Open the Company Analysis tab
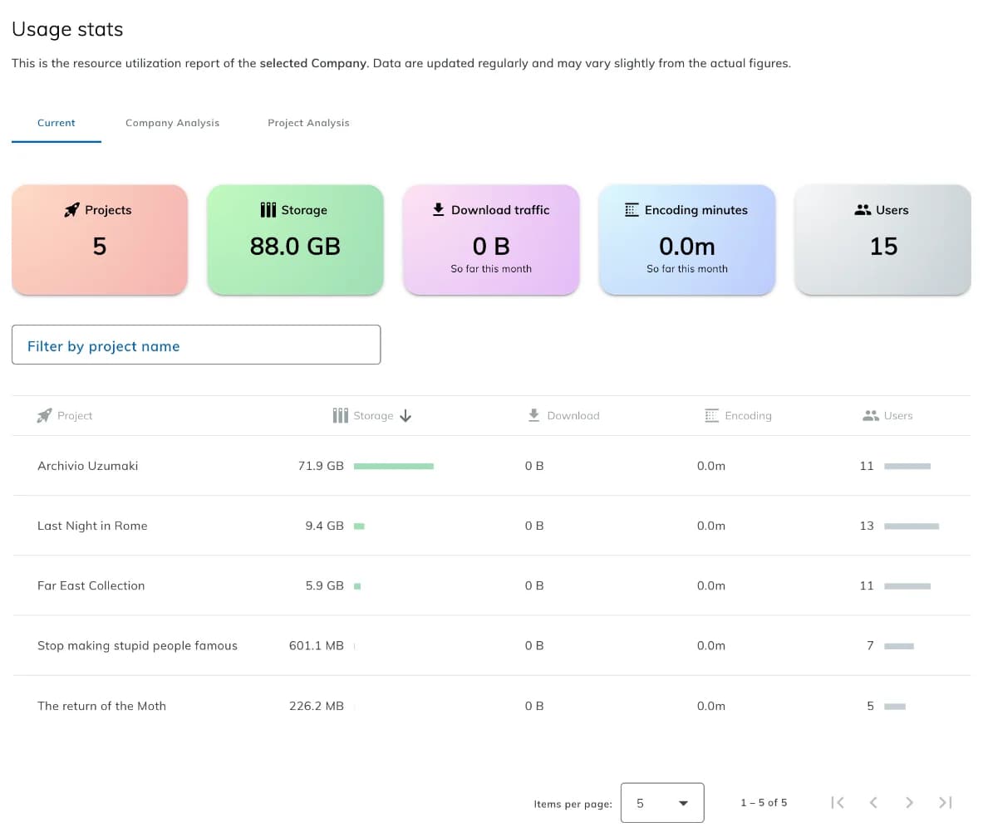The height and width of the screenshot is (837, 983). point(172,123)
